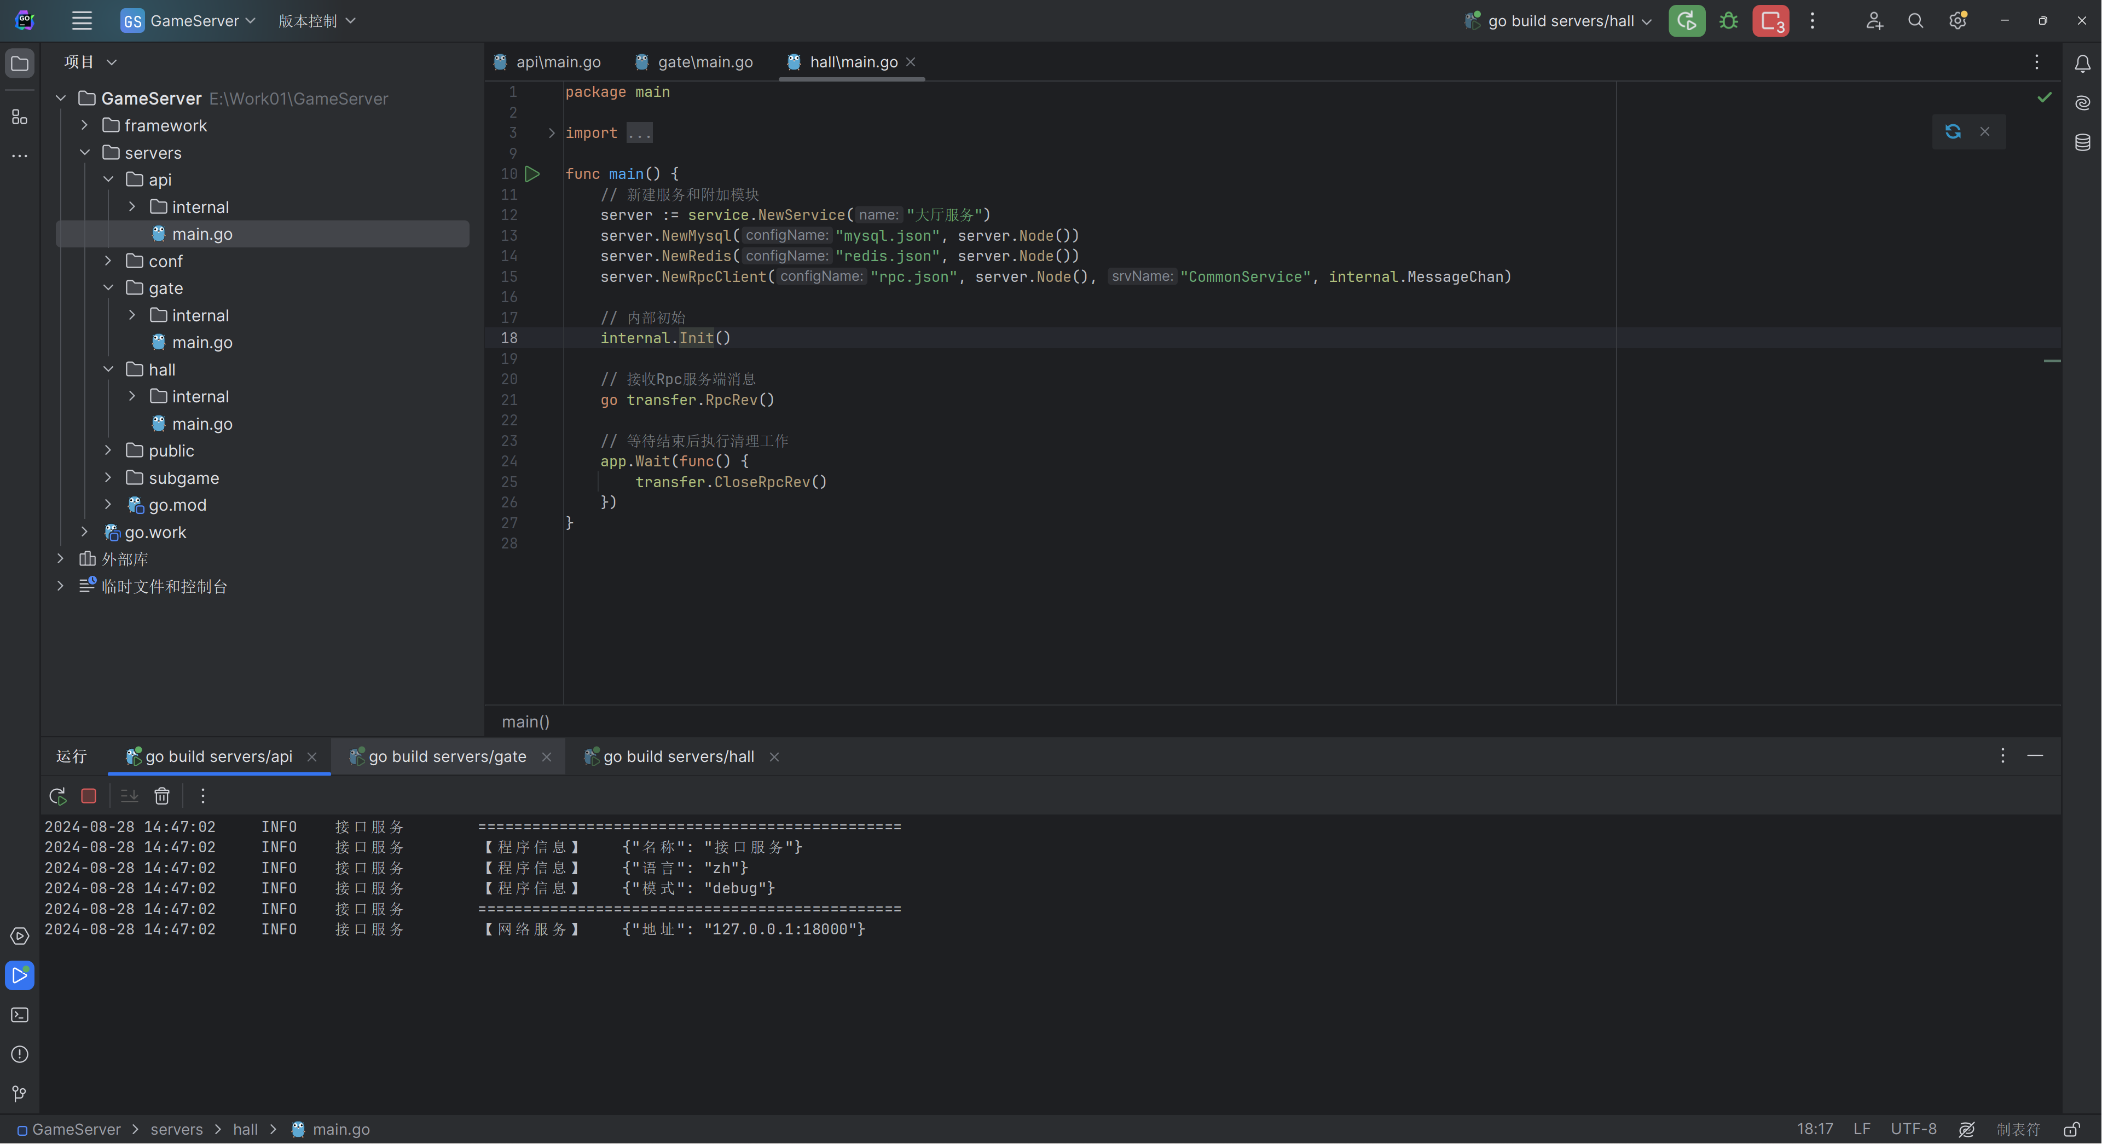
Task: Open the Git version control icon
Action: coord(20,1094)
